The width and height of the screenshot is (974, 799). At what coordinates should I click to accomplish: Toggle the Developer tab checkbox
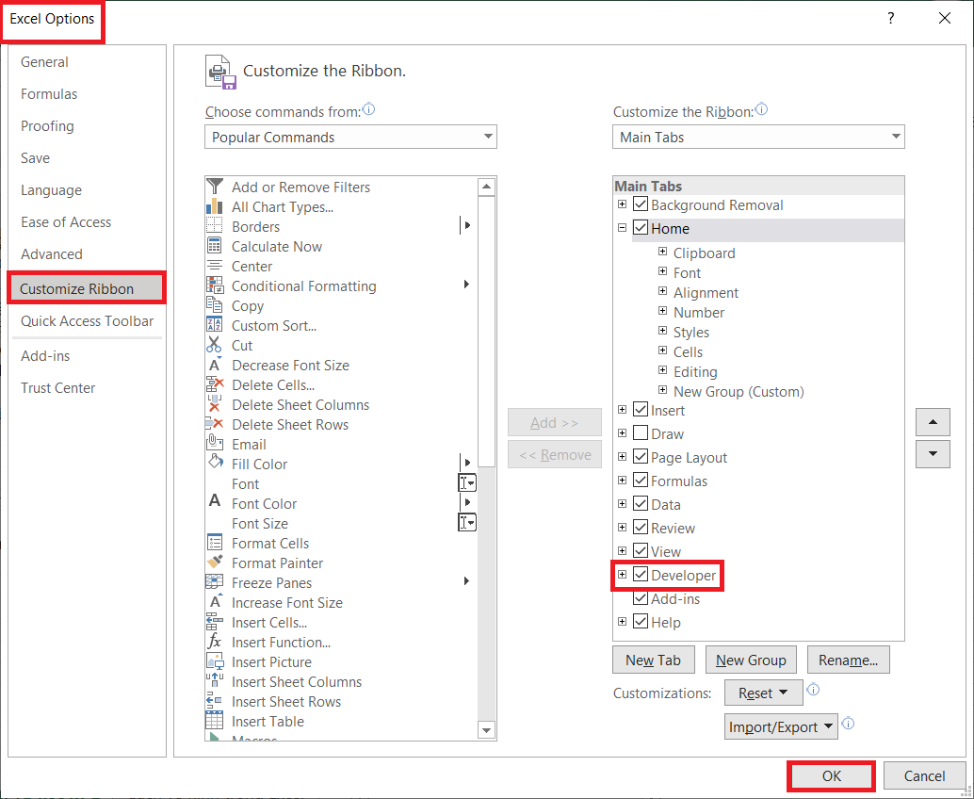[x=641, y=575]
